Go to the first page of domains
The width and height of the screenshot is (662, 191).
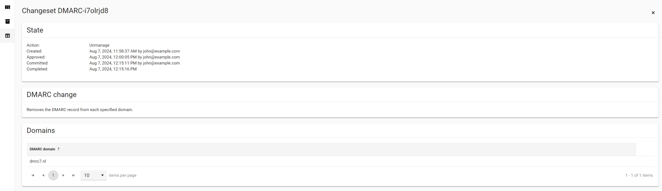click(33, 175)
